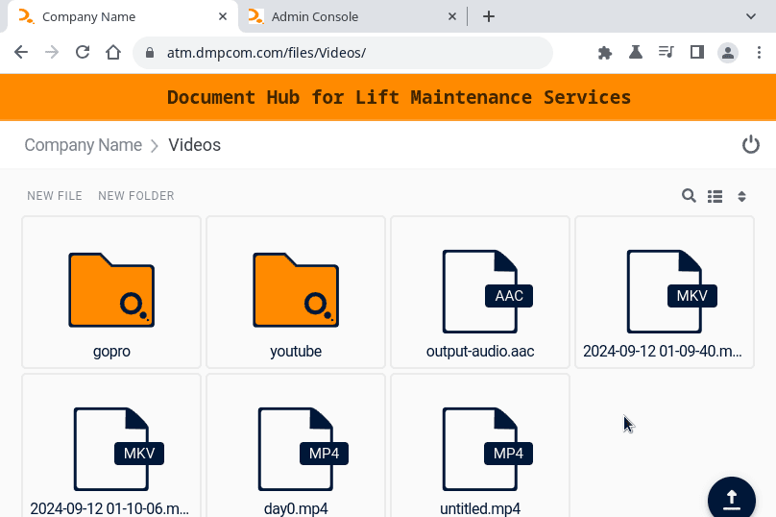
Task: Open the sort order dropdown arrows
Action: pos(741,196)
